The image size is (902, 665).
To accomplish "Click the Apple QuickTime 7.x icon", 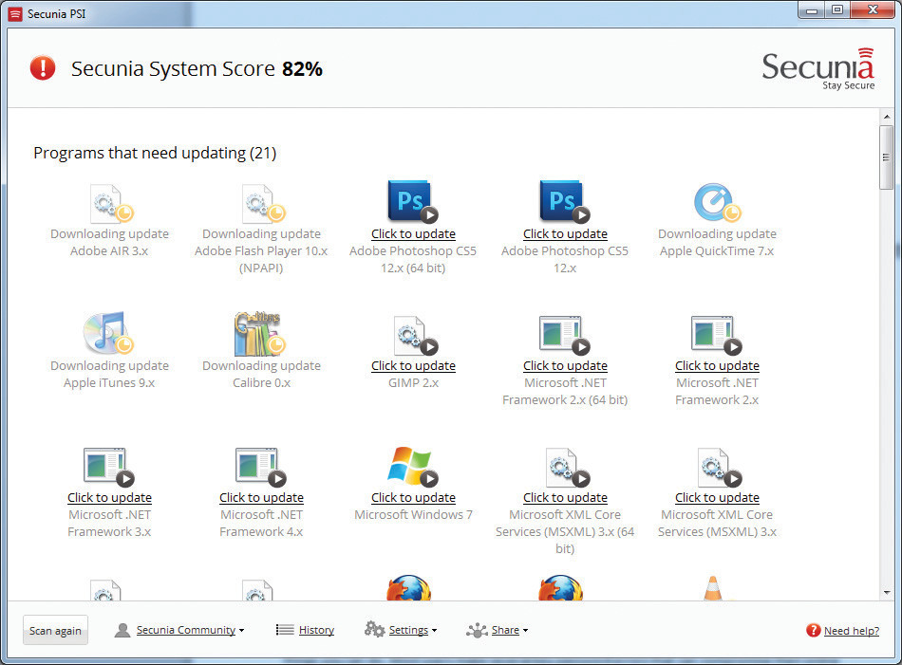I will pyautogui.click(x=716, y=202).
